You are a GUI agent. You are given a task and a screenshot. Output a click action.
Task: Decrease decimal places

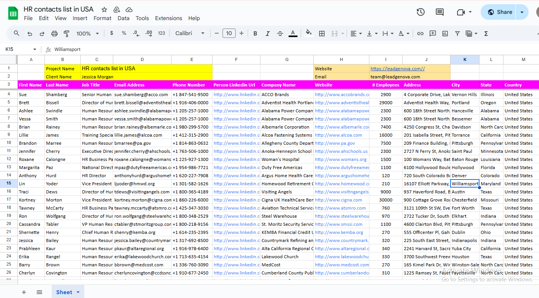tap(136, 34)
